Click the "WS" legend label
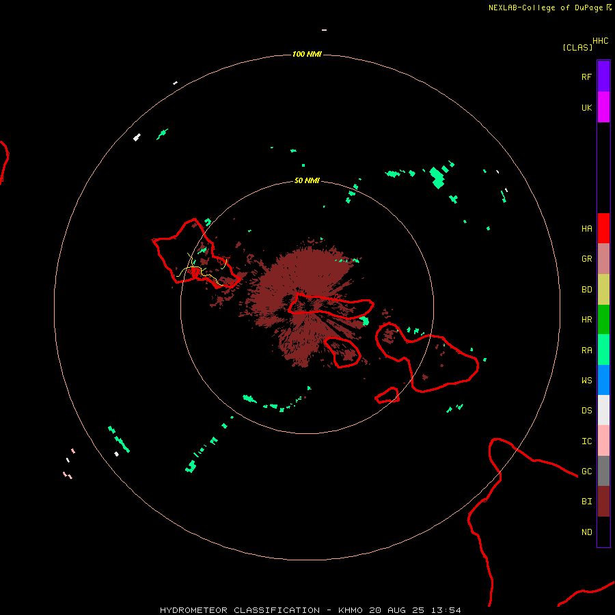Image resolution: width=615 pixels, height=615 pixels. (x=586, y=381)
